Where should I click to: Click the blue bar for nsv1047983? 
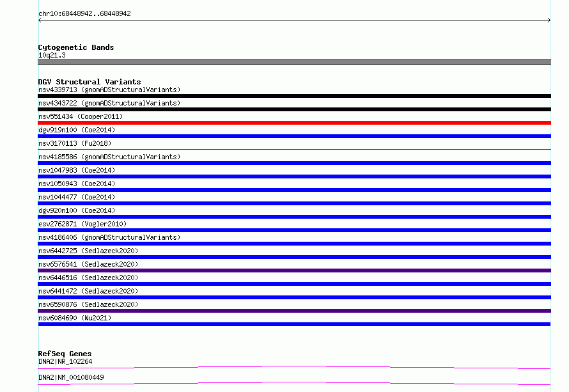click(x=294, y=176)
